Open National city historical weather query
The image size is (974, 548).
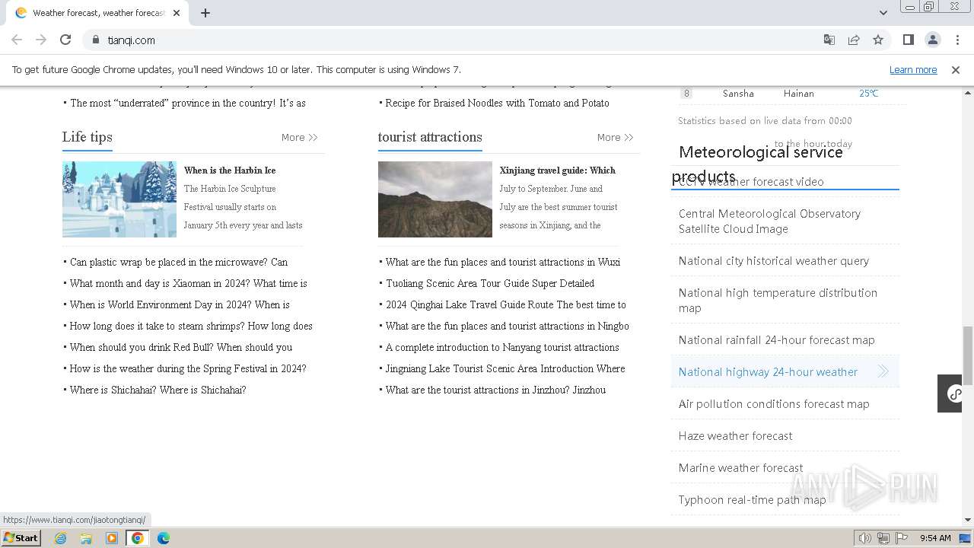[774, 261]
